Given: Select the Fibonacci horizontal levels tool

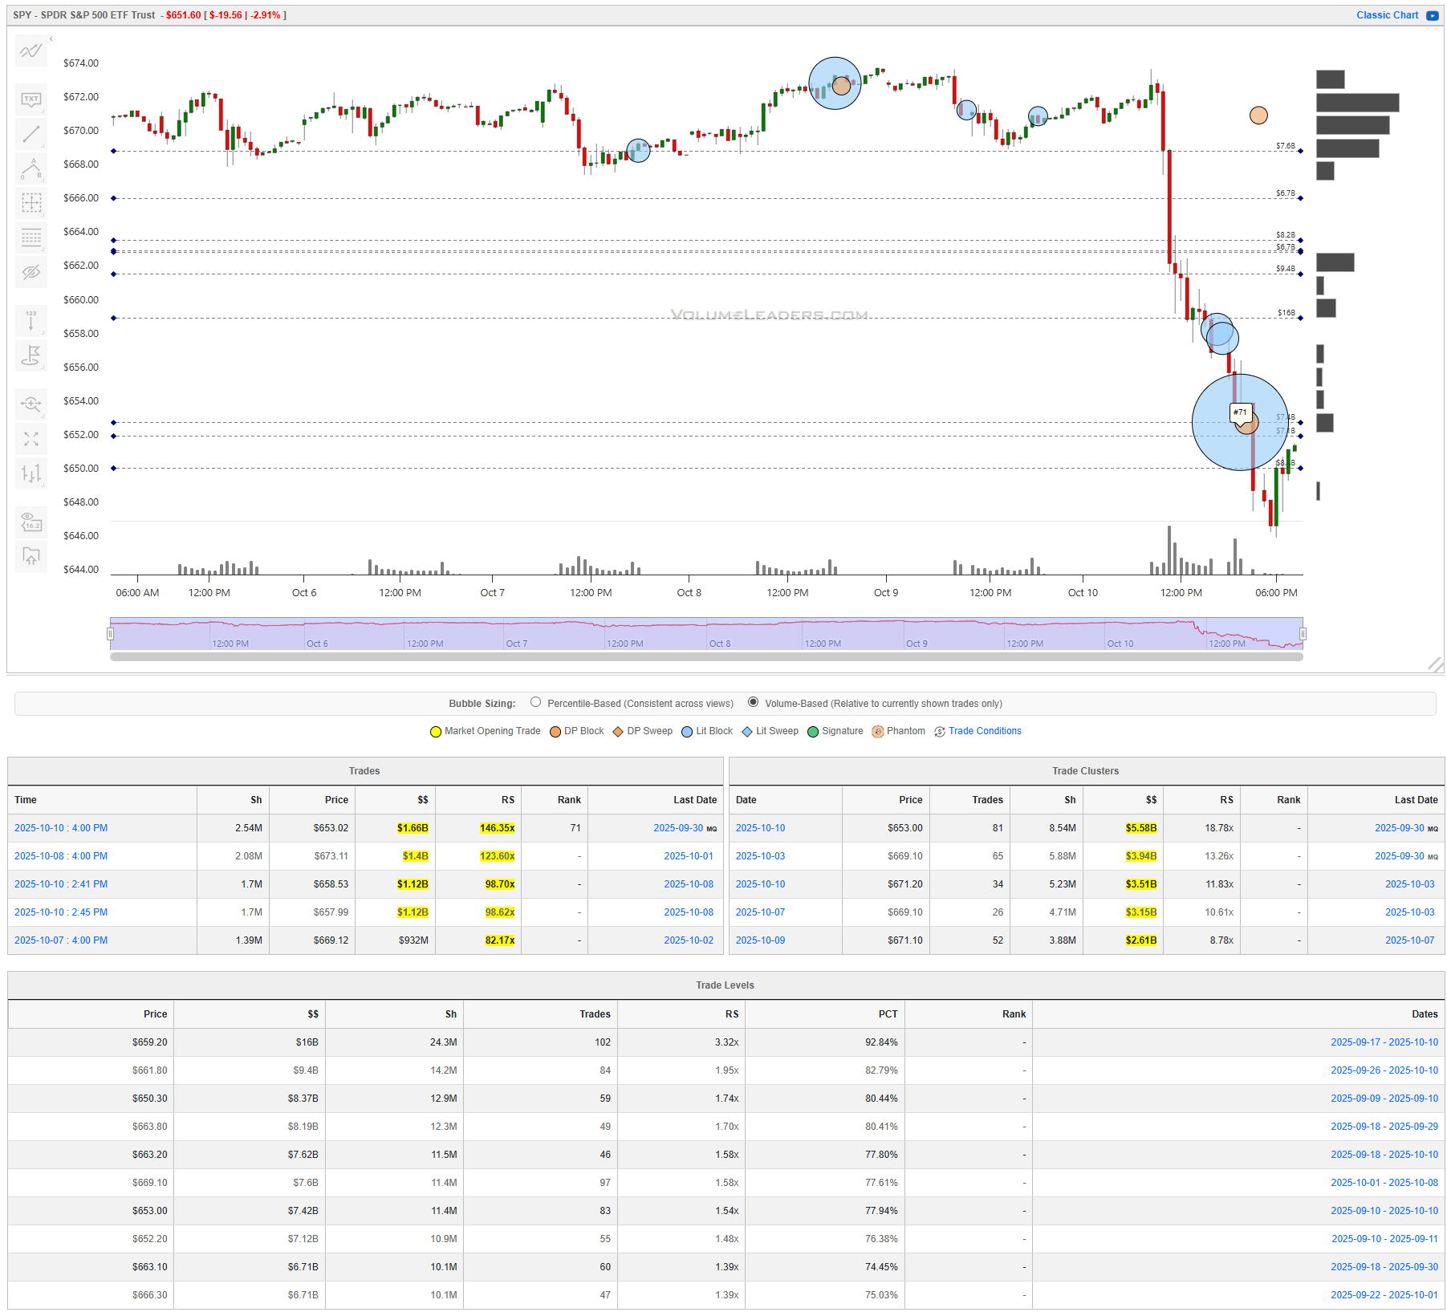Looking at the screenshot, I should (31, 238).
